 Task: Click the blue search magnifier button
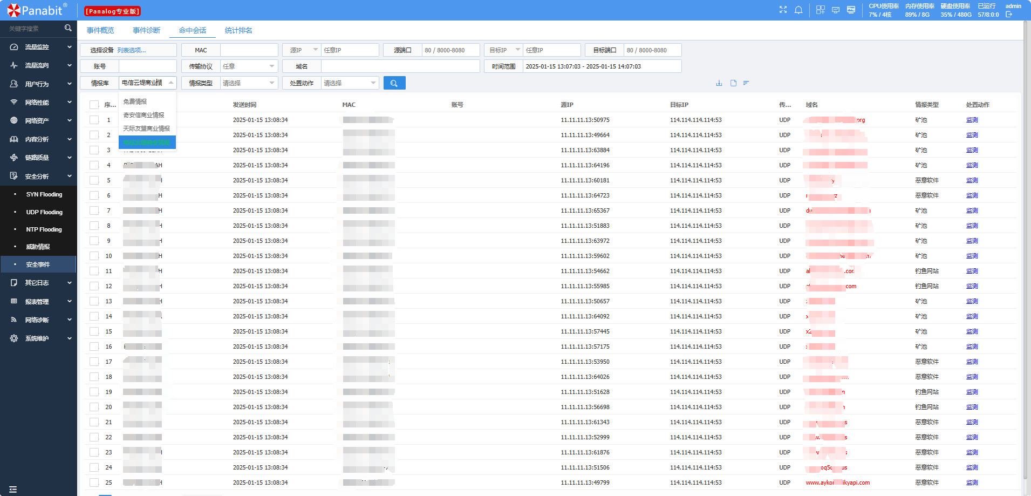click(394, 83)
